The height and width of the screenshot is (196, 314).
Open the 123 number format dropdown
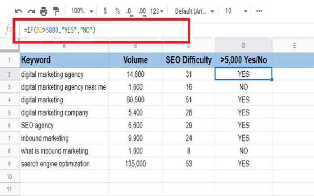click(157, 11)
